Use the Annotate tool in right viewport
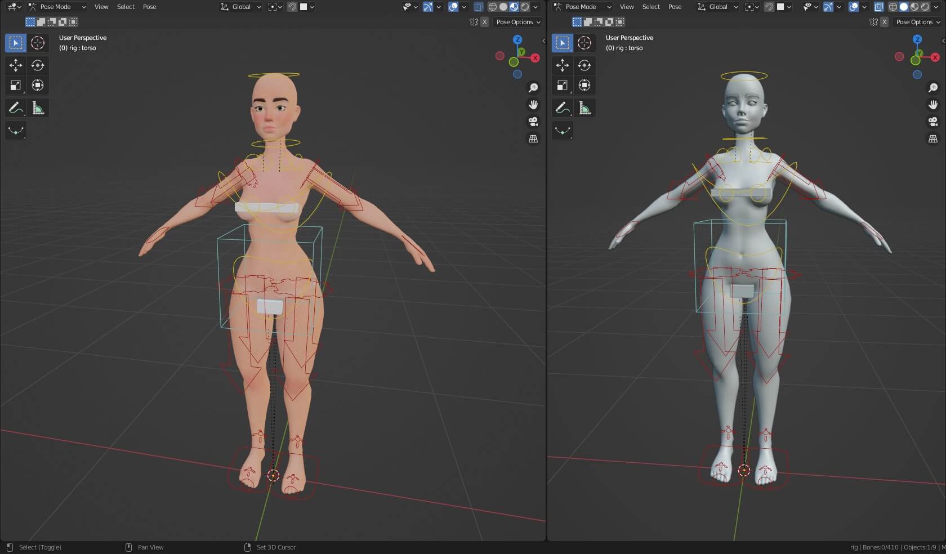The height and width of the screenshot is (554, 946). pyautogui.click(x=563, y=108)
